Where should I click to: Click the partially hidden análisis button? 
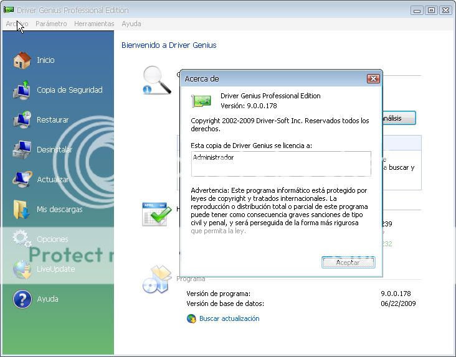[x=399, y=118]
